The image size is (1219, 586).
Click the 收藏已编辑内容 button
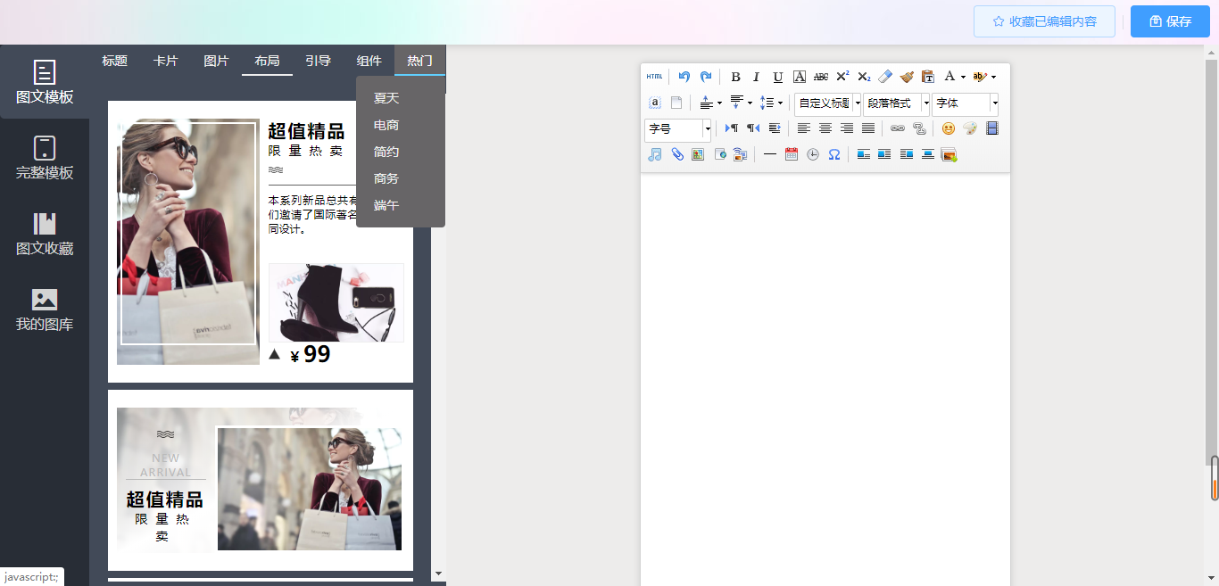click(x=1044, y=21)
